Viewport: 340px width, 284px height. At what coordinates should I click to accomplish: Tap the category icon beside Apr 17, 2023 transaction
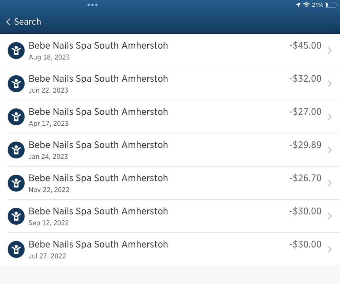(16, 117)
